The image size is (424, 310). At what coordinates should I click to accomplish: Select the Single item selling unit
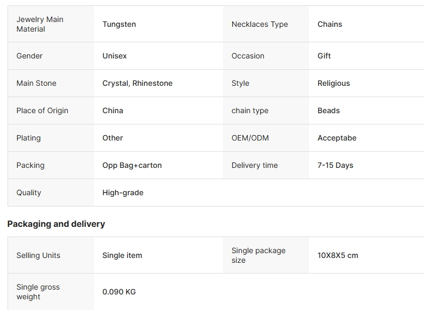(123, 255)
